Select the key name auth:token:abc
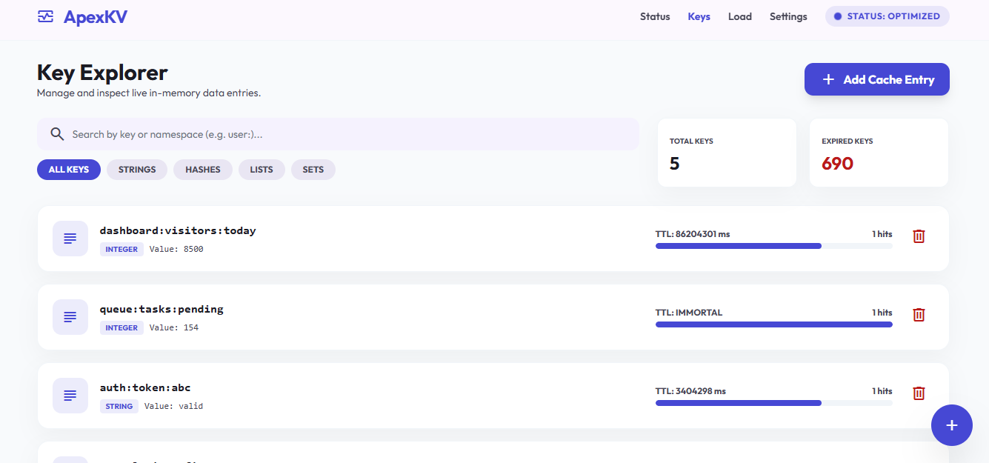This screenshot has height=463, width=989. coord(145,387)
